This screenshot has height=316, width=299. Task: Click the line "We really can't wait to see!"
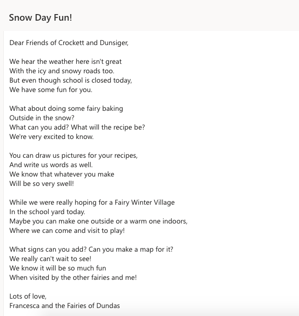click(x=50, y=259)
